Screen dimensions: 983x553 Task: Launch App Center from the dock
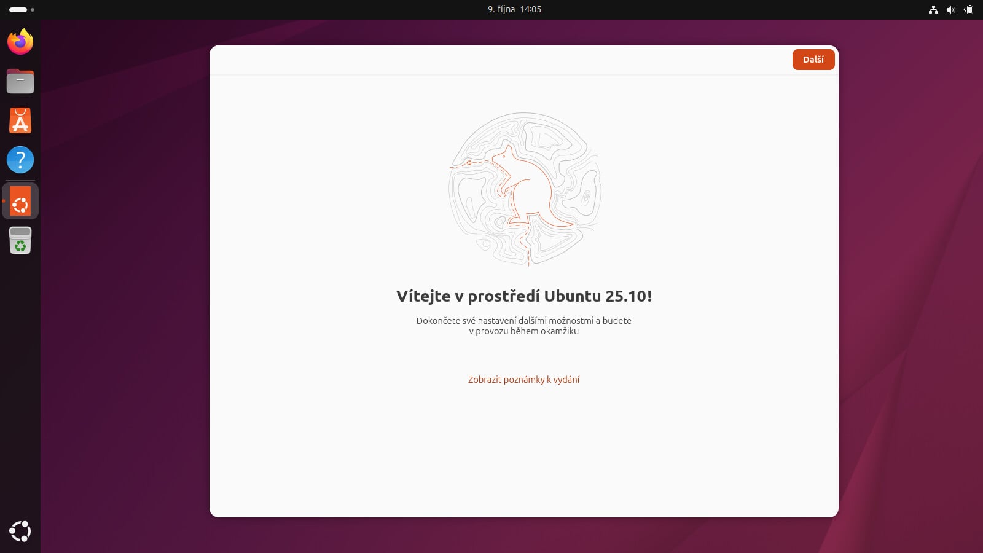pos(20,120)
